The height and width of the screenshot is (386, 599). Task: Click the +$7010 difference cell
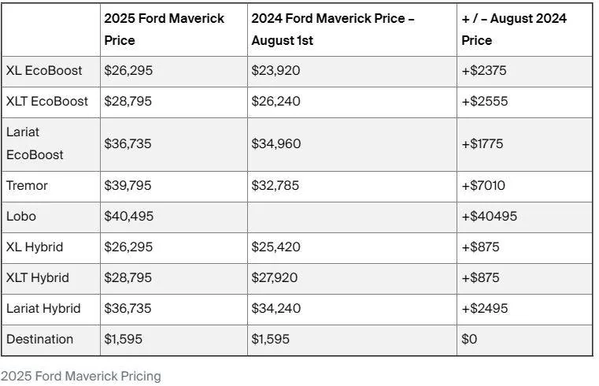(483, 186)
